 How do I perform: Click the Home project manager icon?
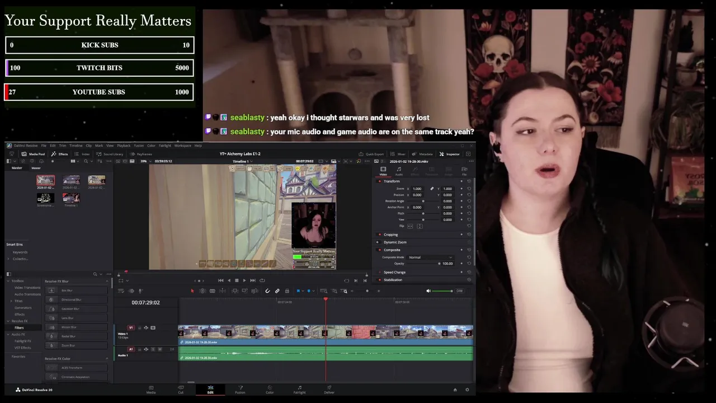click(455, 390)
